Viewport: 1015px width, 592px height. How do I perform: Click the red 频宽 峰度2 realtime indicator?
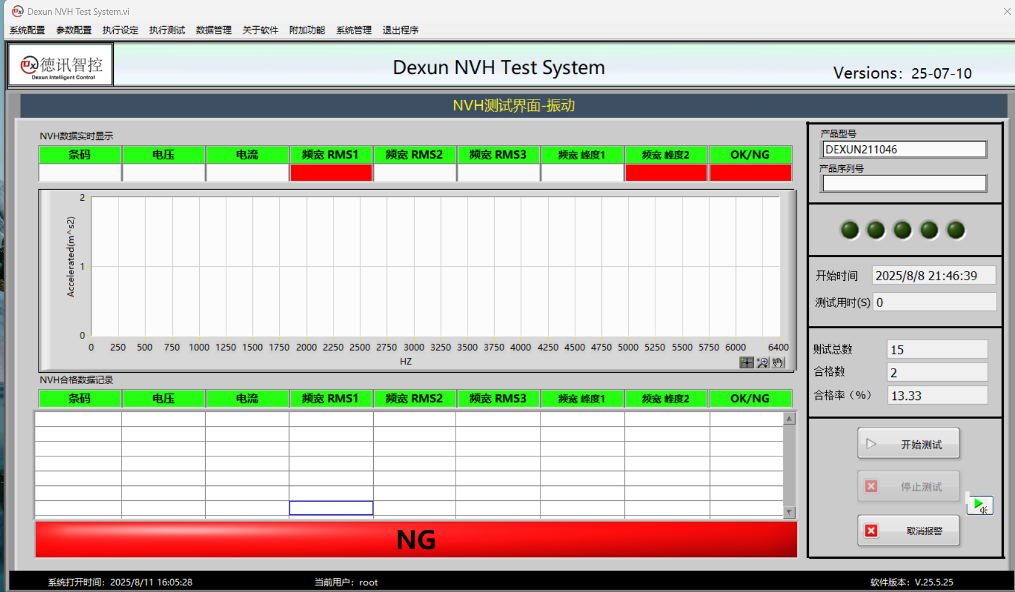click(666, 172)
